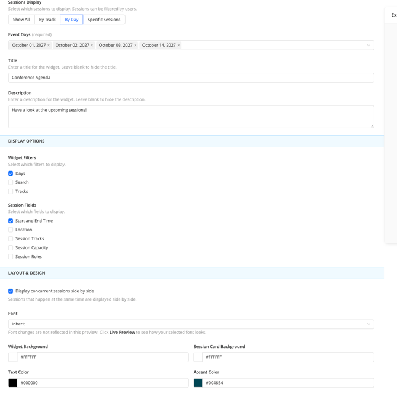Open the Widget Background color swatch

pyautogui.click(x=12, y=357)
